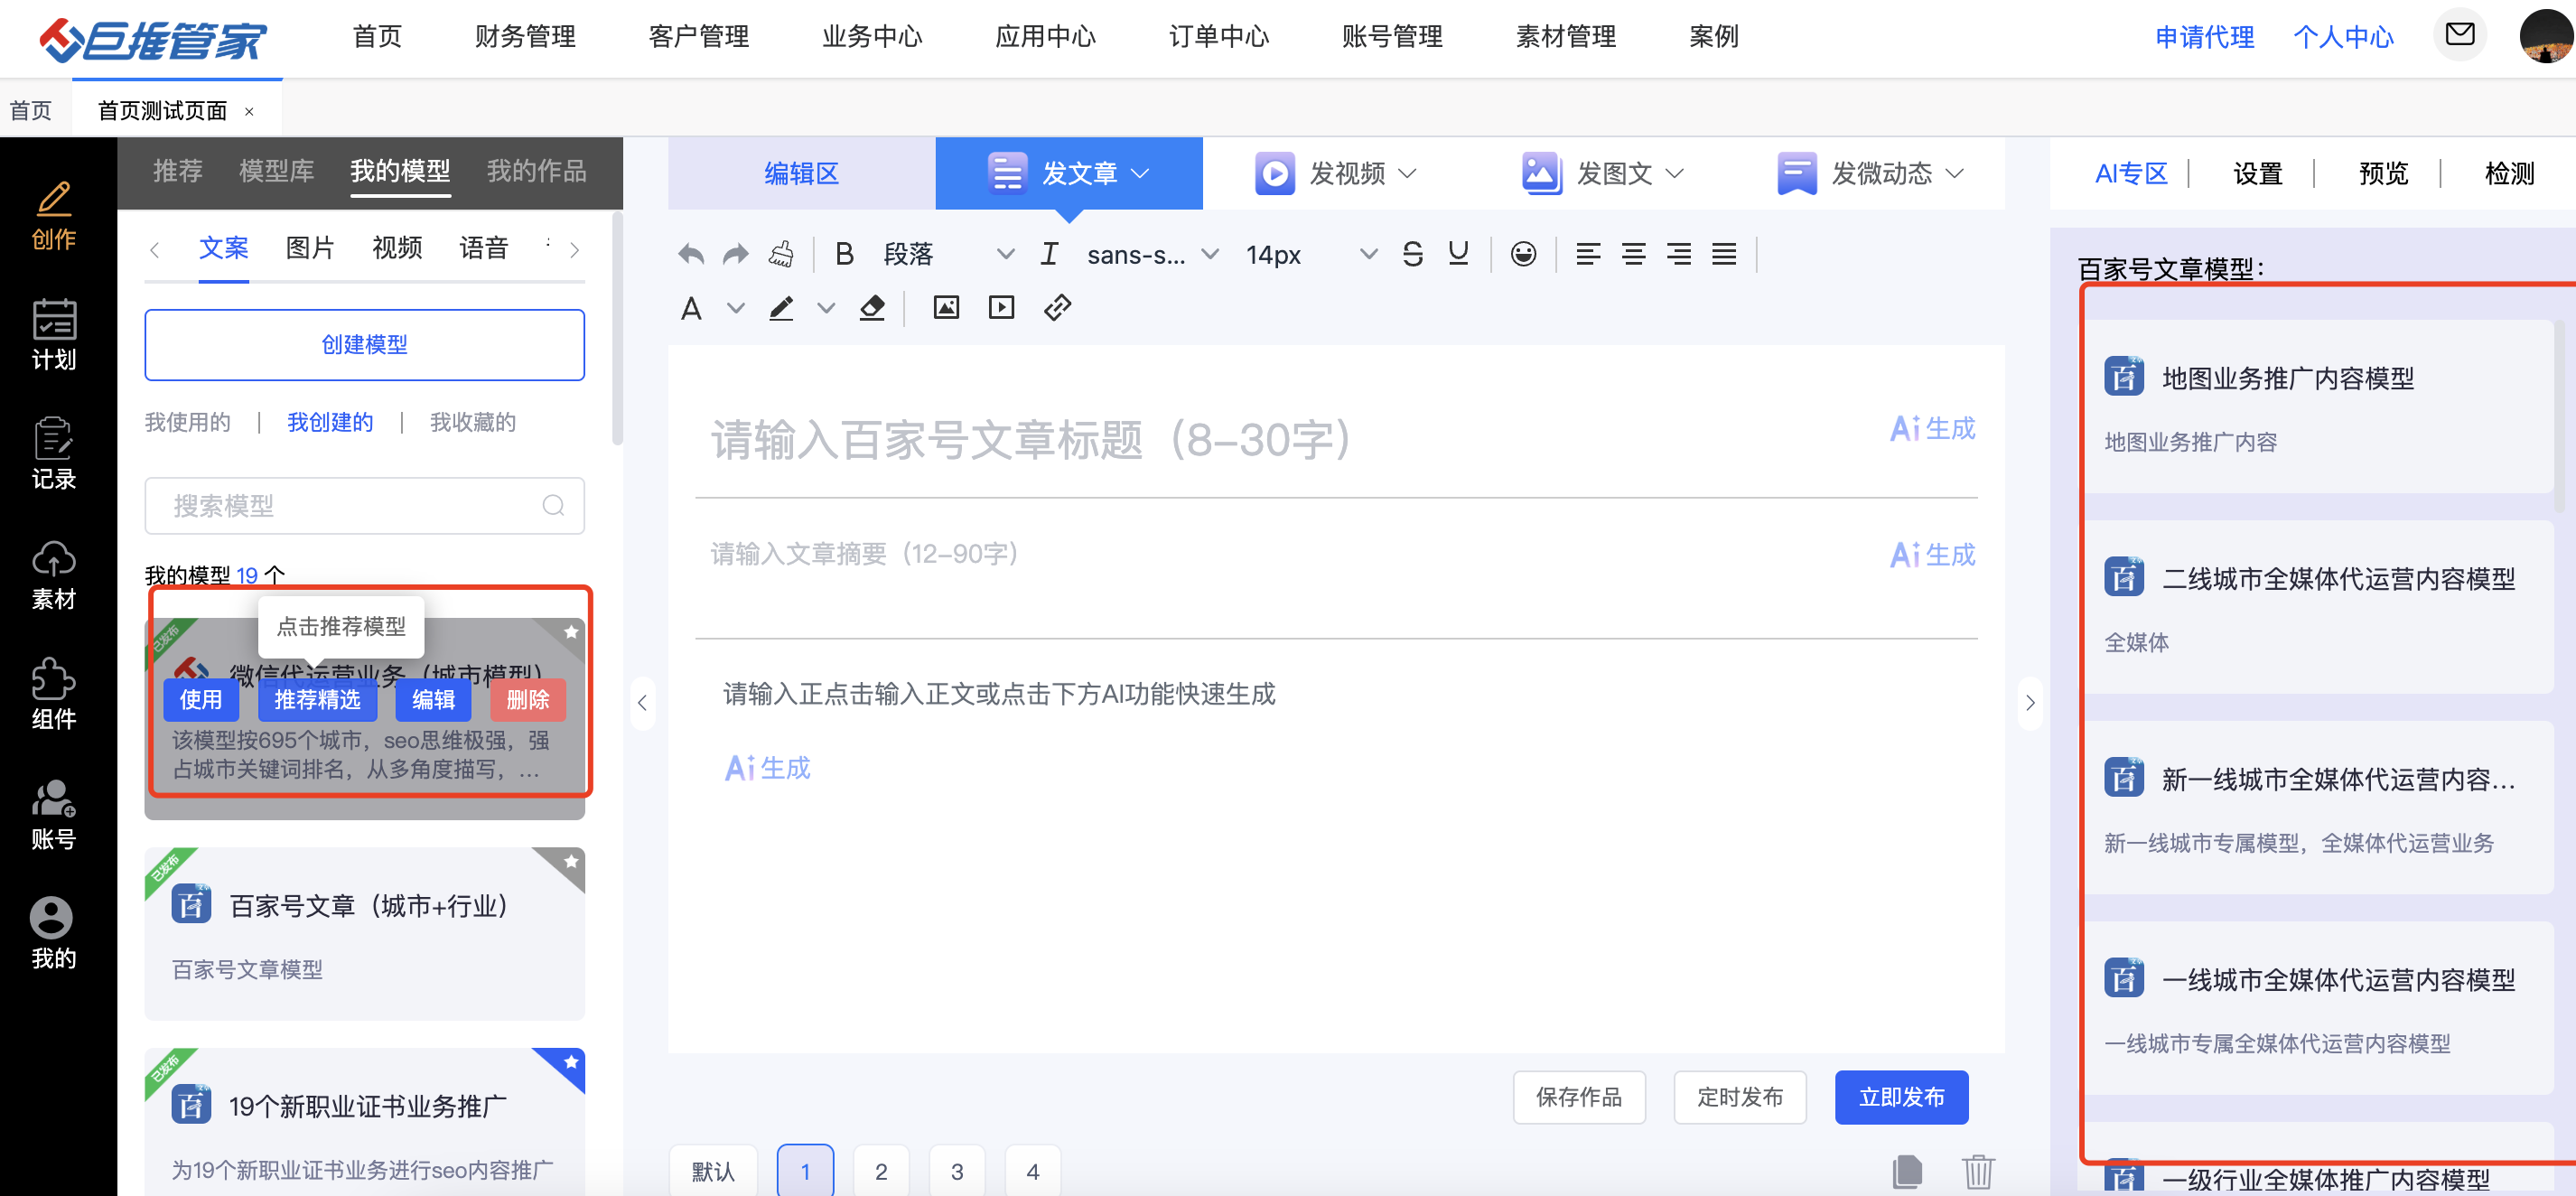Click the undo arrow in editor toolbar
The height and width of the screenshot is (1196, 2576).
(x=691, y=254)
